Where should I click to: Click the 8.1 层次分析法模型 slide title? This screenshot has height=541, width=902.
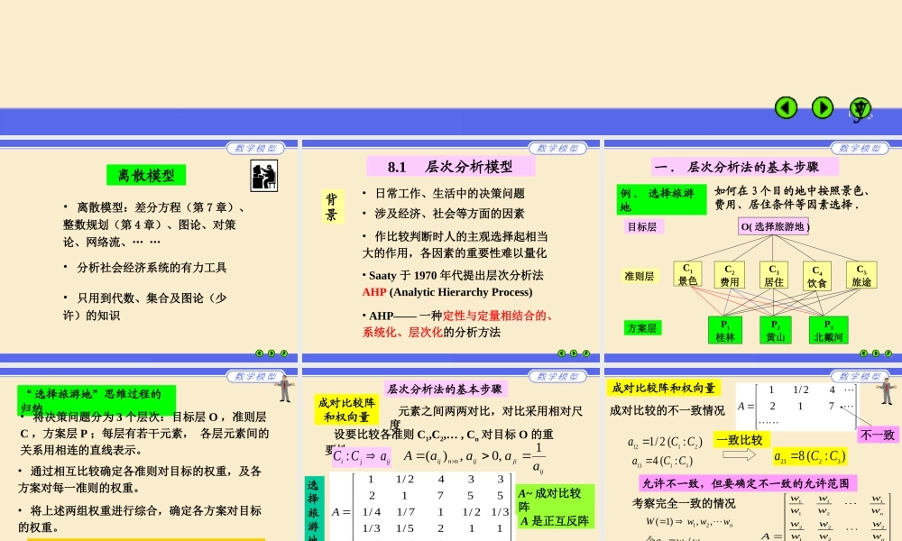tap(452, 165)
